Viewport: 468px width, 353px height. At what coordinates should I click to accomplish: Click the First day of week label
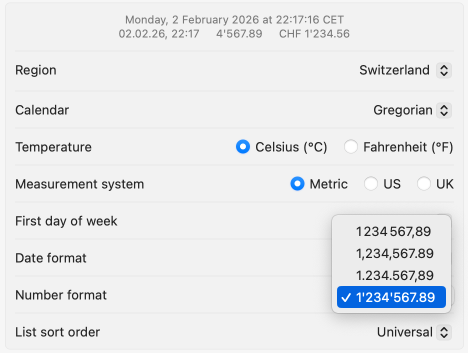(66, 221)
